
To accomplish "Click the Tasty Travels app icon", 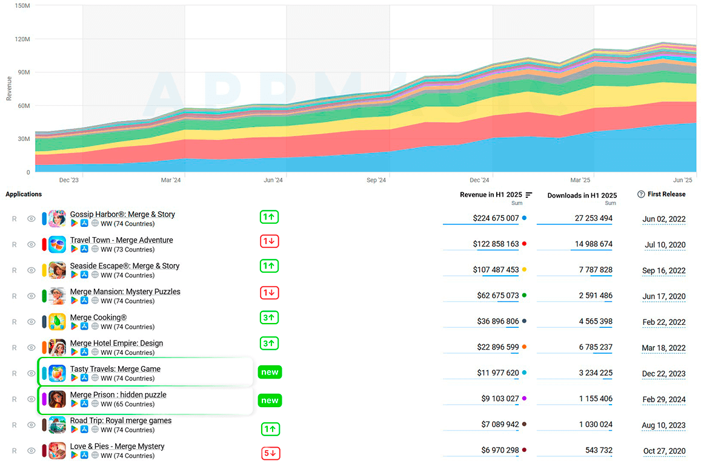I will click(57, 373).
